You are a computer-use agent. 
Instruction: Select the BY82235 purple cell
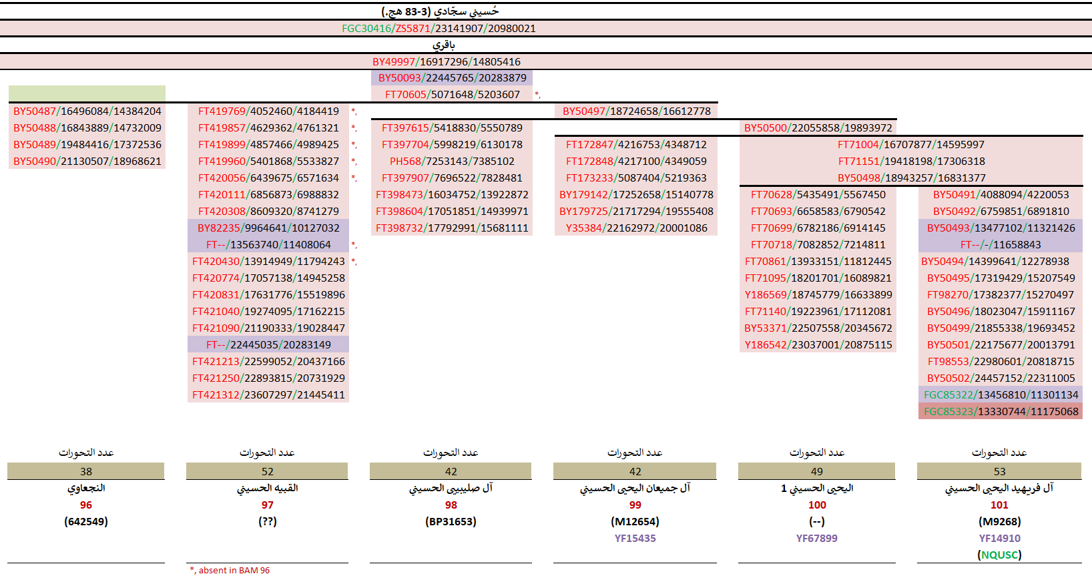click(268, 228)
